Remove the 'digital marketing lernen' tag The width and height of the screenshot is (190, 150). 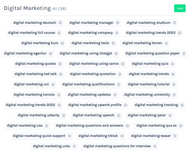tap(166, 43)
